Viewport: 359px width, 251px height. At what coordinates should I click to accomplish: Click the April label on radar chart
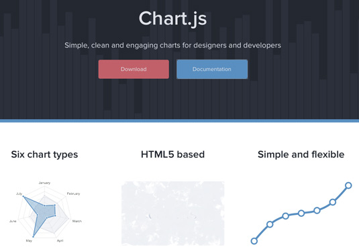[x=60, y=240]
